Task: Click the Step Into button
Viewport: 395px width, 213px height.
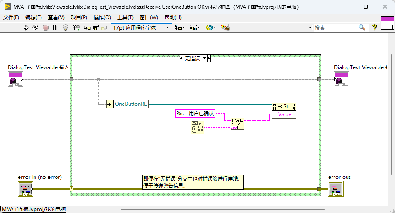Action: coord(87,28)
